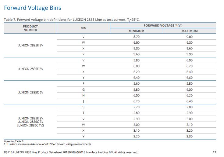
Task: Click maximum 6.40 in the bin J row
Action: coord(190,101)
